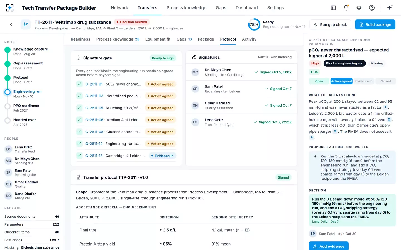Click the Engineering run step marker
This screenshot has height=250, width=401.
(x=8, y=92)
